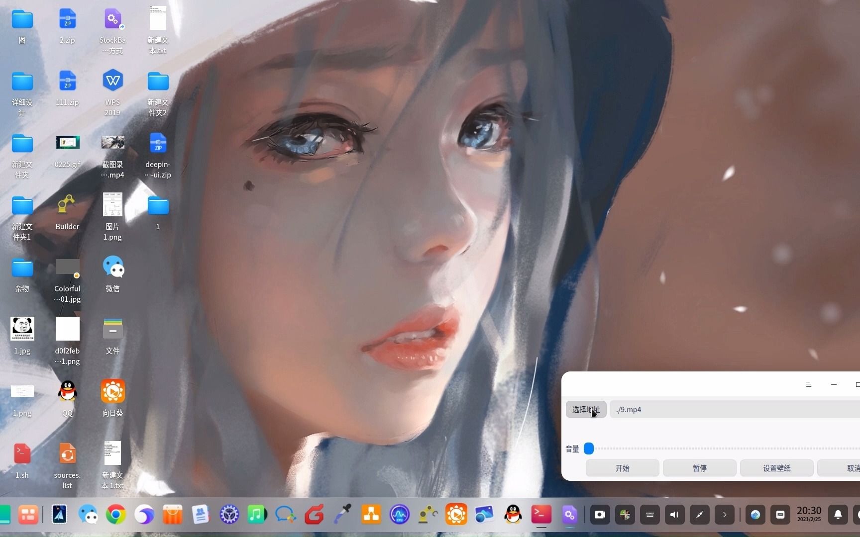Select the d0f2feb 1.png desktop file
This screenshot has width=860, height=537.
pos(67,342)
